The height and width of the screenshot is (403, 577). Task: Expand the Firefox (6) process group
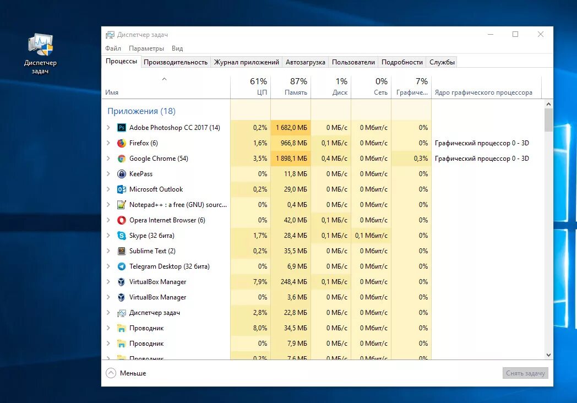click(108, 143)
